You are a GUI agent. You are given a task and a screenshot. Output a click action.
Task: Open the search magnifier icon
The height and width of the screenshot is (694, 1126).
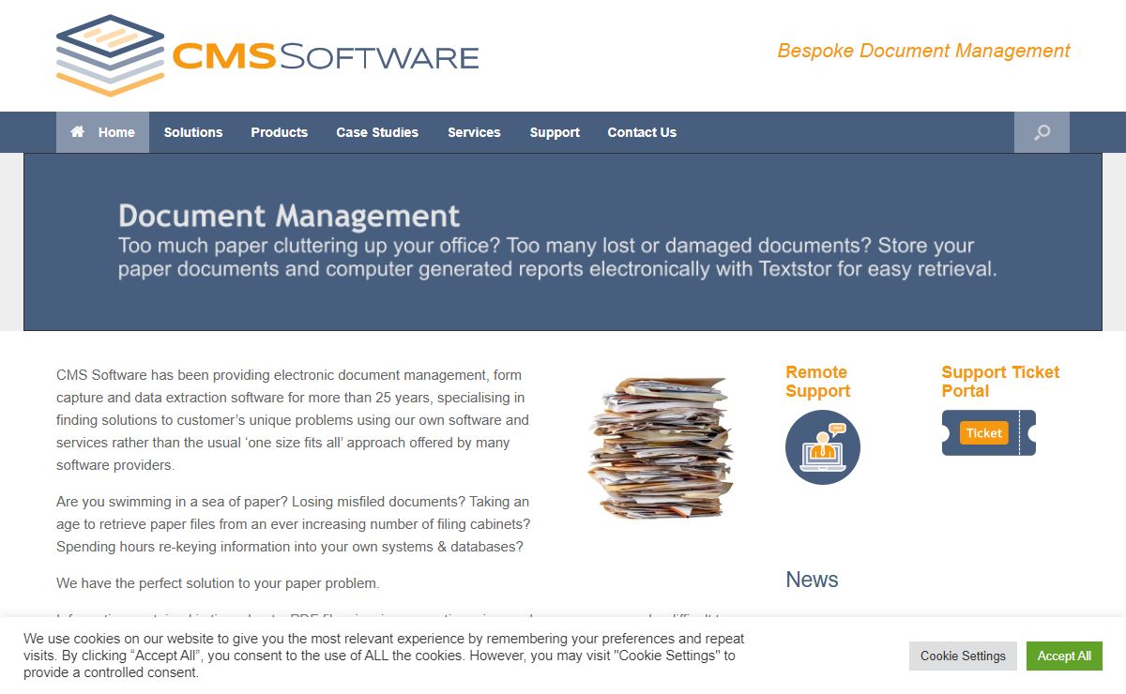click(1042, 132)
